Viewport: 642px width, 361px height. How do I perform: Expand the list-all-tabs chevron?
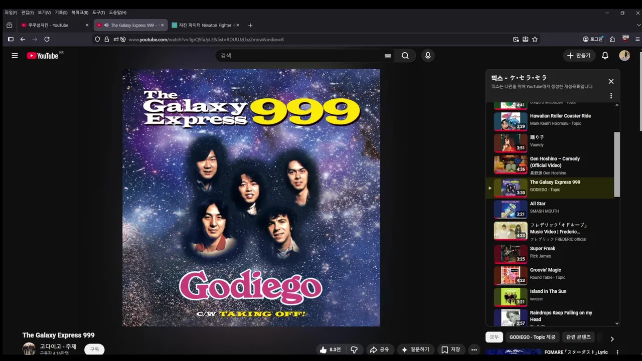click(x=638, y=25)
